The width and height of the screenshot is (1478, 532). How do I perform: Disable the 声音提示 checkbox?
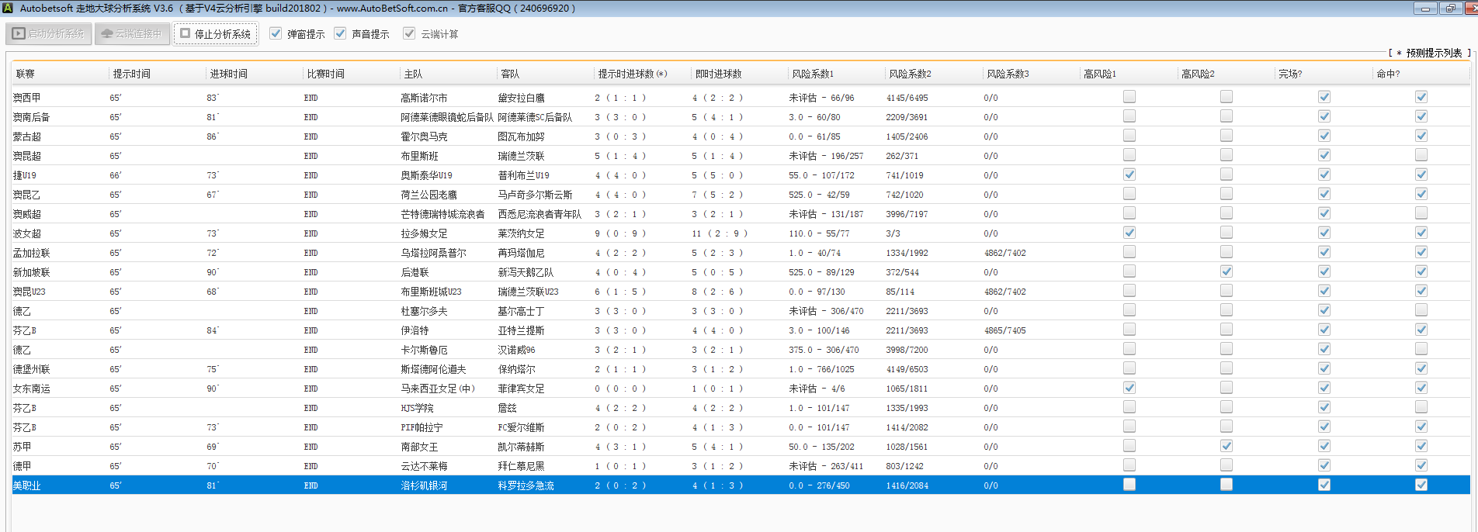click(x=340, y=33)
